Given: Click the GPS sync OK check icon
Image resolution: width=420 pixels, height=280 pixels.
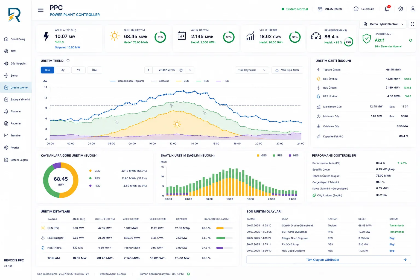Looking at the screenshot, I should pyautogui.click(x=188, y=274).
